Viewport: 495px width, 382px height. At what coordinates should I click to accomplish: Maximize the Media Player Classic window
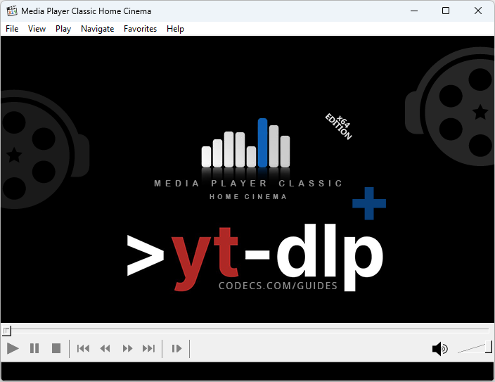[446, 11]
